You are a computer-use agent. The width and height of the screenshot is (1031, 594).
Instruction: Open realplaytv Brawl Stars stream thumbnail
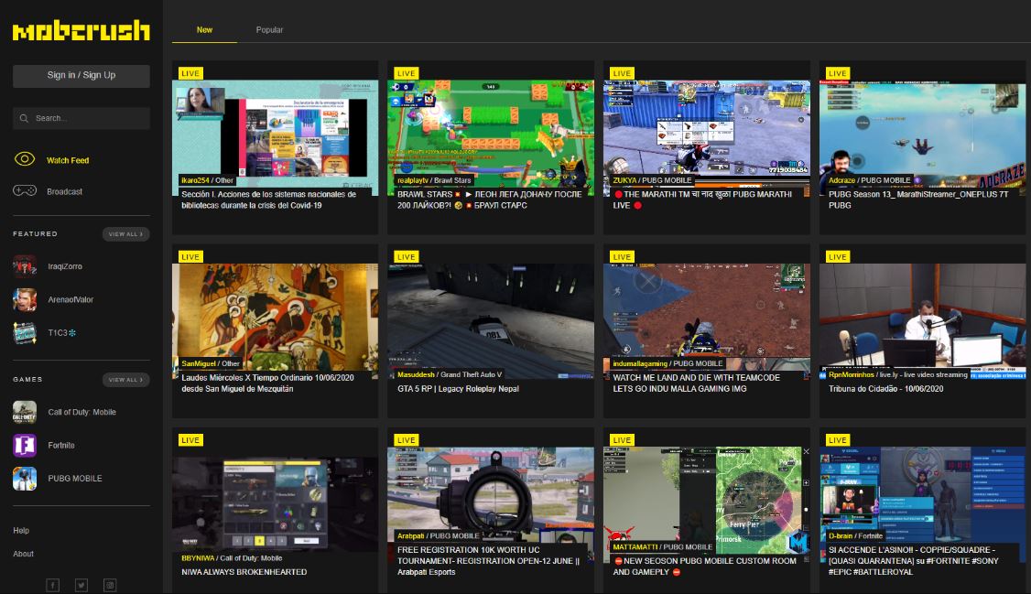pos(491,138)
